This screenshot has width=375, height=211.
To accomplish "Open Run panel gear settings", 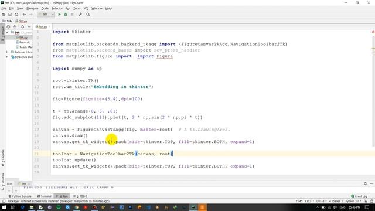I will tap(365, 183).
